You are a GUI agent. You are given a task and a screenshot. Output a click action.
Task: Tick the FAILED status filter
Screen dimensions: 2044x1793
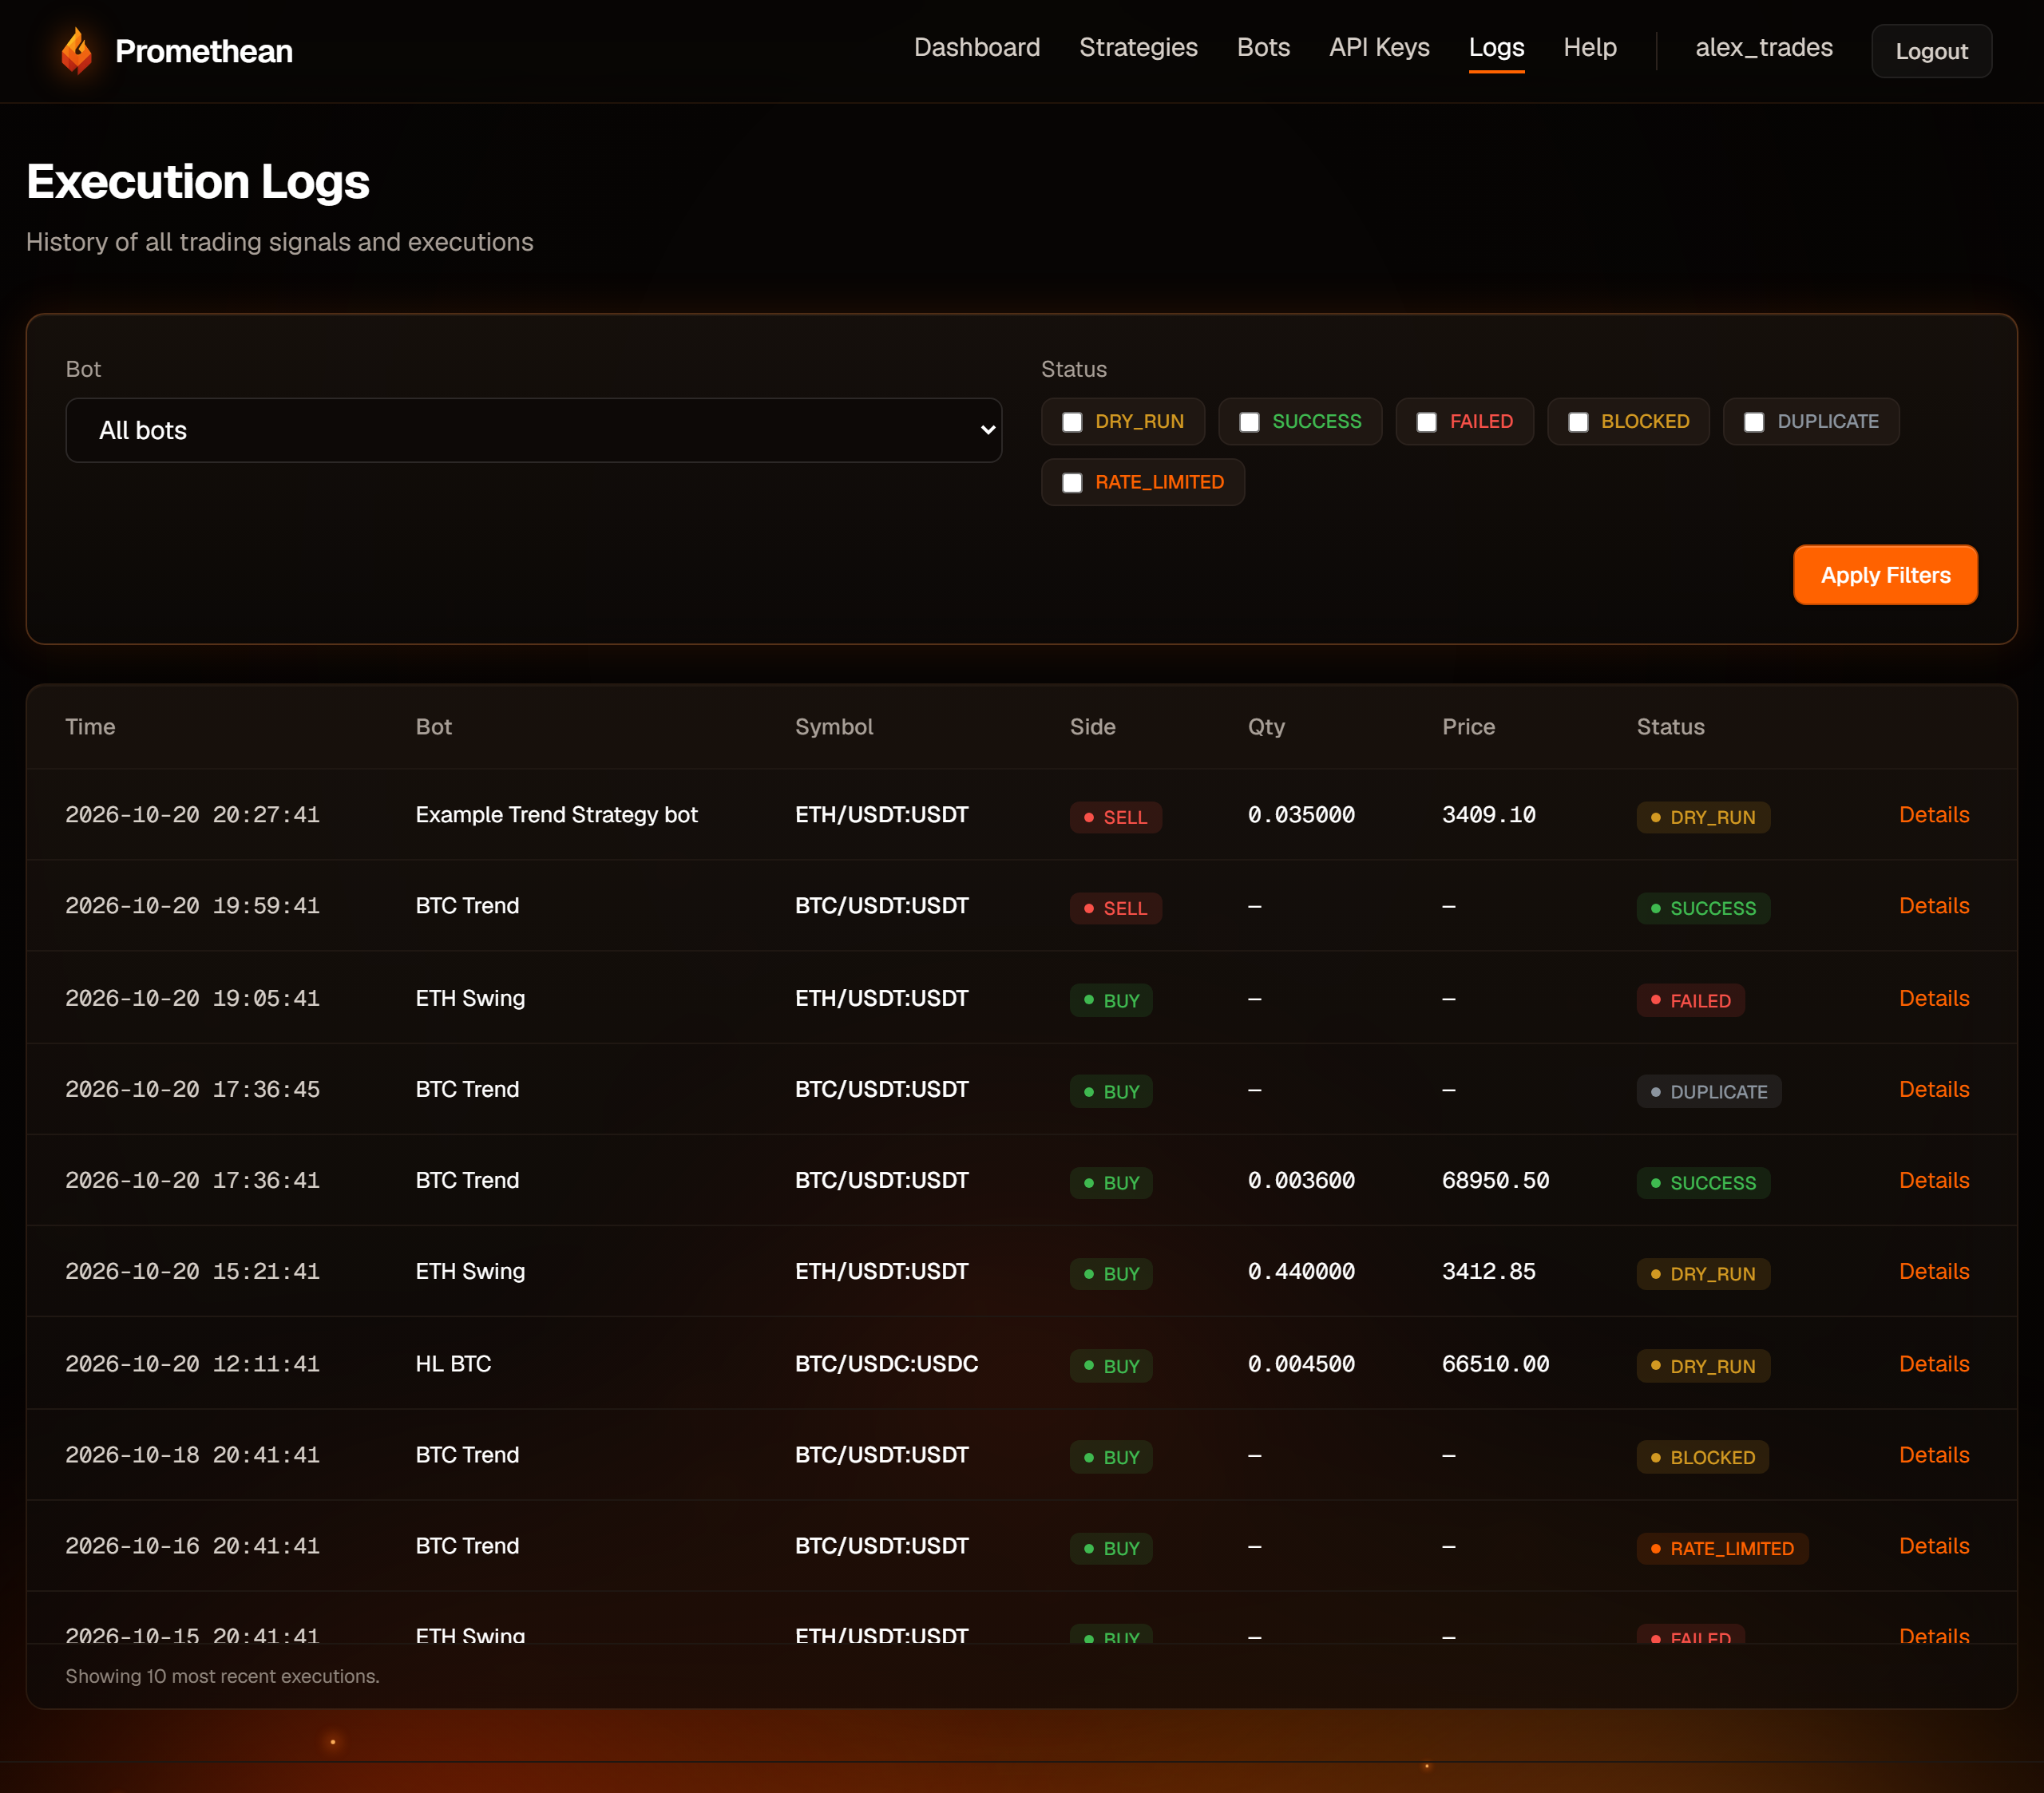[x=1427, y=422]
